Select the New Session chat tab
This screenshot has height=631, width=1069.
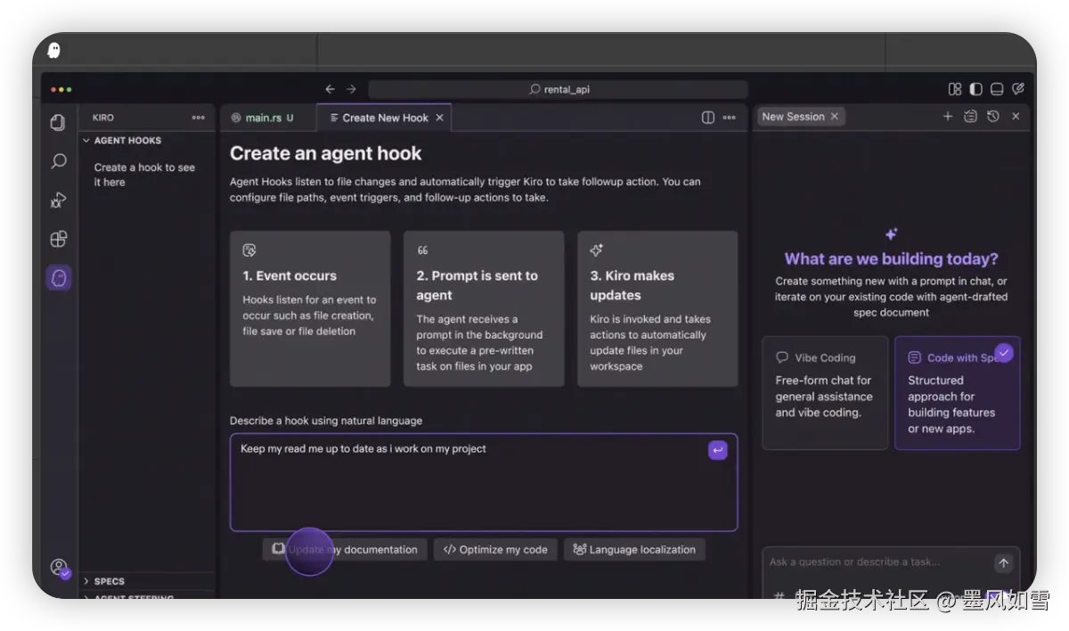(800, 117)
